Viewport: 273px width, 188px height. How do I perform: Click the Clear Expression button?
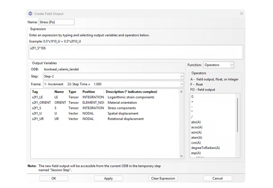(x=163, y=178)
